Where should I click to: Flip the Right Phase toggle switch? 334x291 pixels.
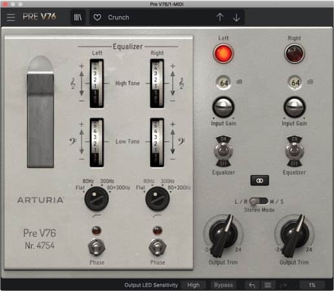pos(157,247)
